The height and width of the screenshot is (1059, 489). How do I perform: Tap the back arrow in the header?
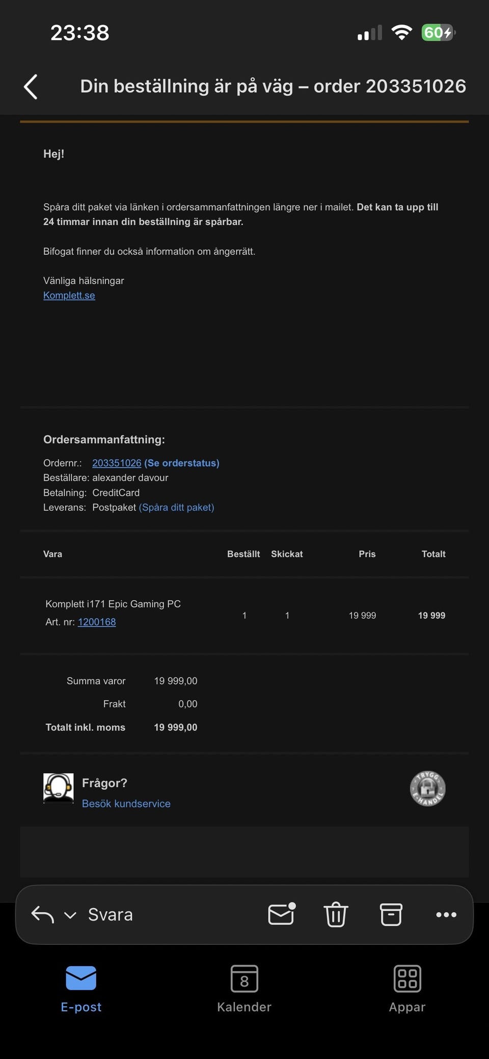click(31, 87)
